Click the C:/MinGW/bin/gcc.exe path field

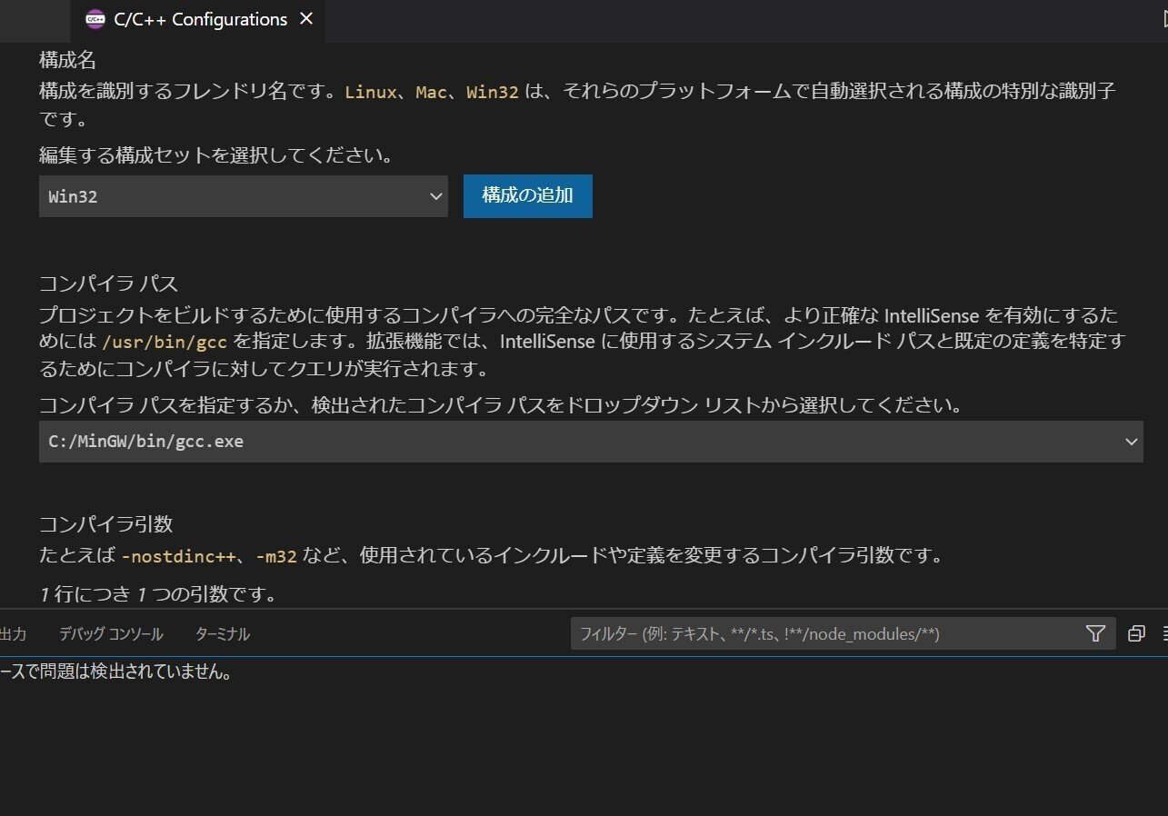point(591,442)
